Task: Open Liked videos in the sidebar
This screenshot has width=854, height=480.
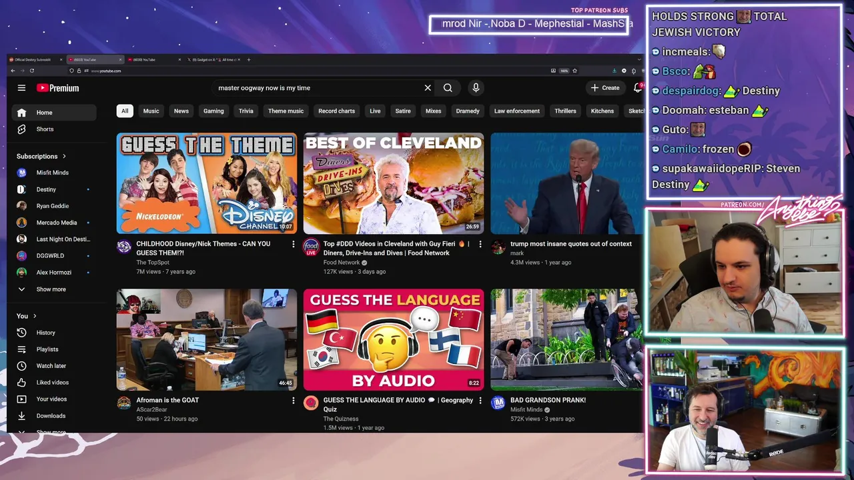Action: (53, 383)
